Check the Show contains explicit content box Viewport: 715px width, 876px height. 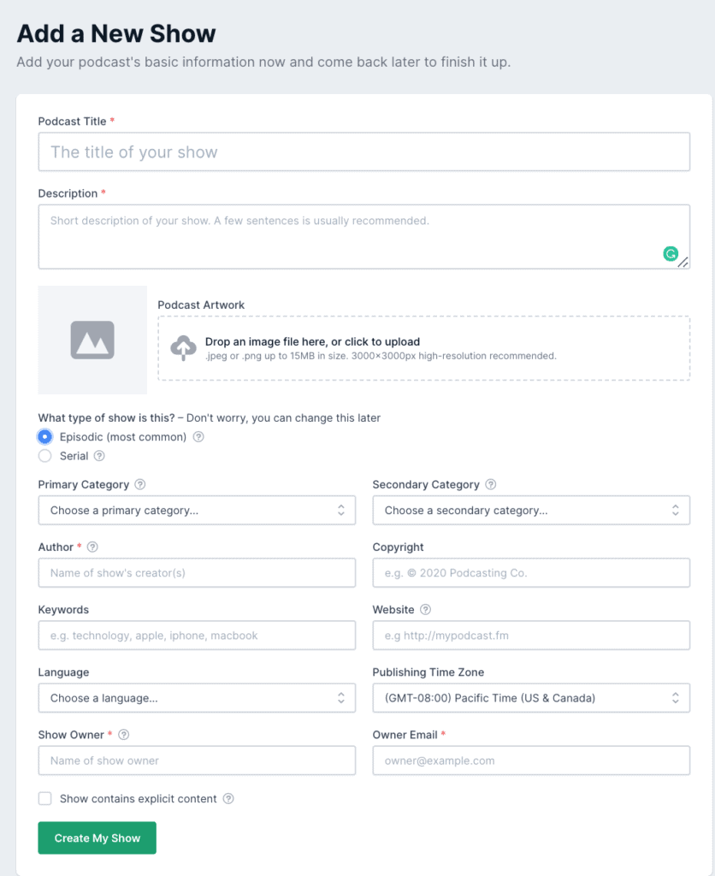point(45,799)
